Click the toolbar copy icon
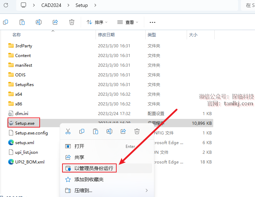Viewport: 255px width, 197px height. (x=6, y=22)
